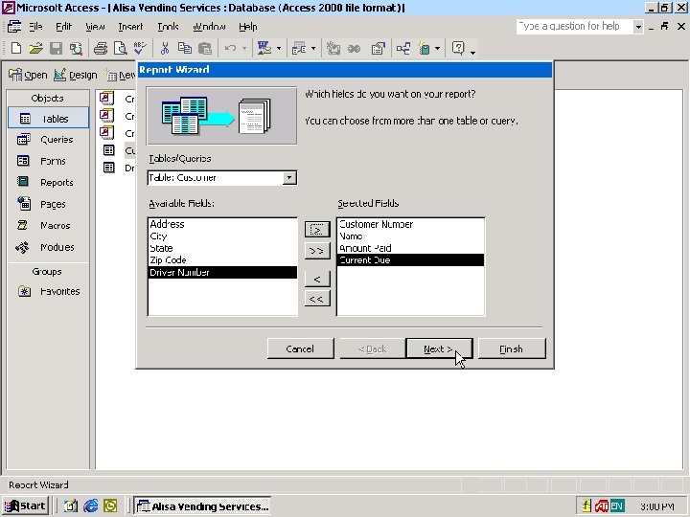The image size is (690, 517).
Task: Select Zip Code in Available Fields
Action: tap(222, 259)
